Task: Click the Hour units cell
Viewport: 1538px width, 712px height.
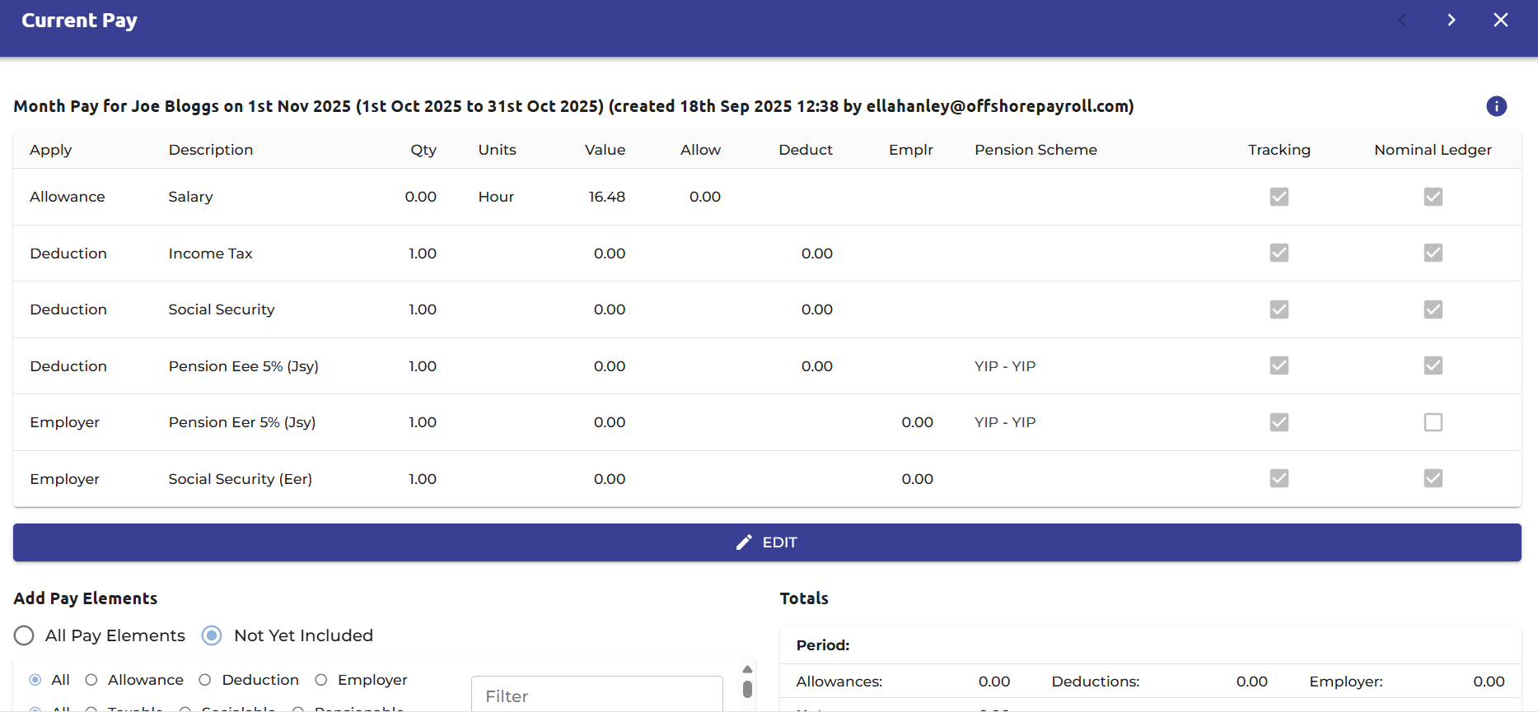Action: pos(496,197)
